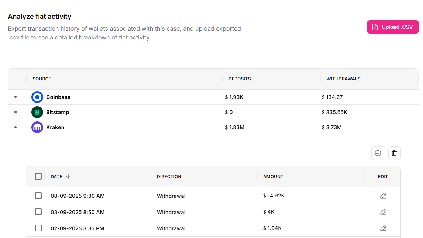Collapse the Kraken row
The image size is (423, 238).
coord(16,127)
